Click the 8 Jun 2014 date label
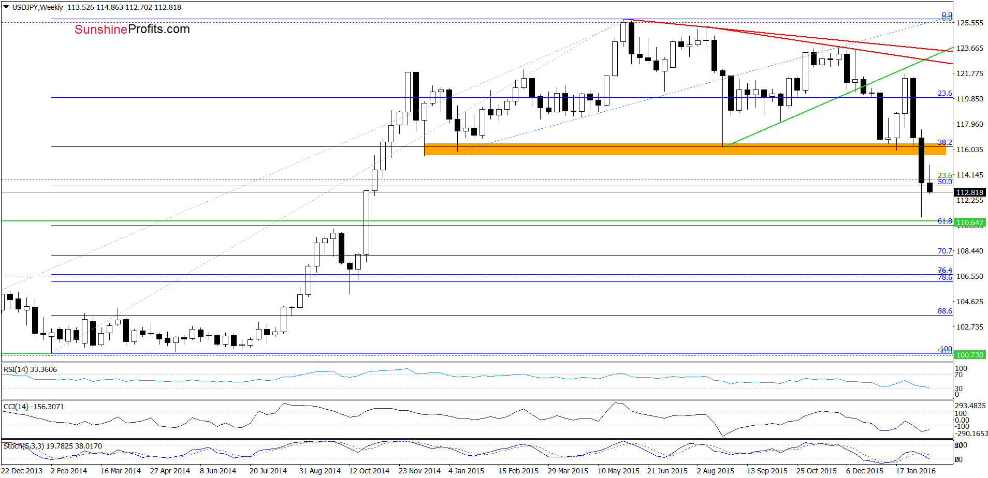Image resolution: width=988 pixels, height=478 pixels. click(218, 471)
